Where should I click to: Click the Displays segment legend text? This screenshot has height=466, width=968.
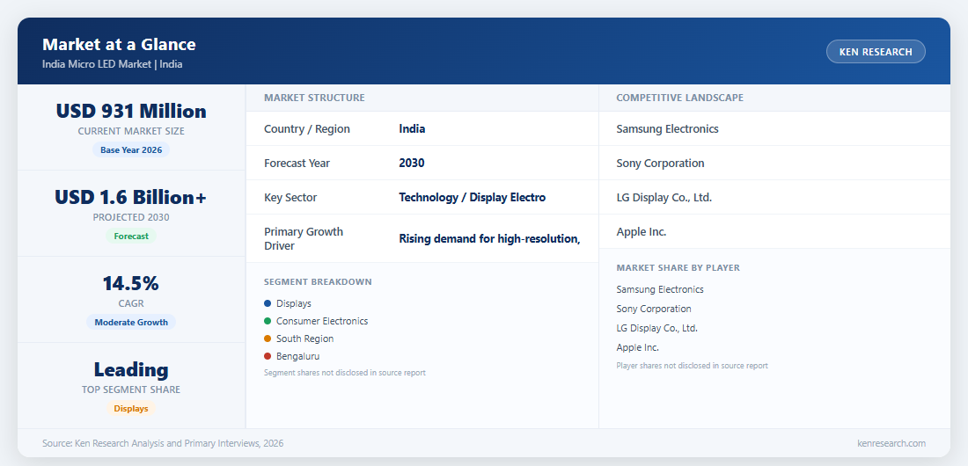point(294,303)
